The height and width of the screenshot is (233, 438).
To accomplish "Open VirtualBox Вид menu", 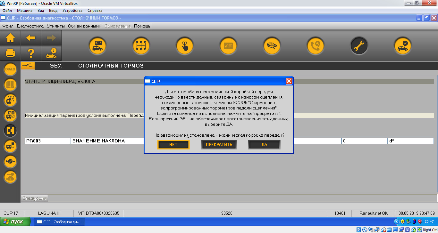I will tap(41, 11).
